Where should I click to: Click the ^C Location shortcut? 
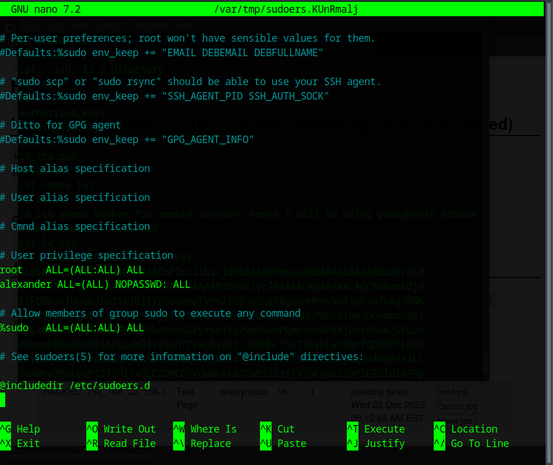tap(466, 429)
